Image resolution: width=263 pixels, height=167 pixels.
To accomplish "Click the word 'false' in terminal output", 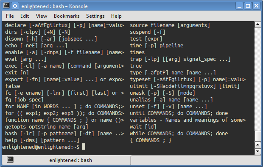I will pyautogui.click(x=13, y=86).
